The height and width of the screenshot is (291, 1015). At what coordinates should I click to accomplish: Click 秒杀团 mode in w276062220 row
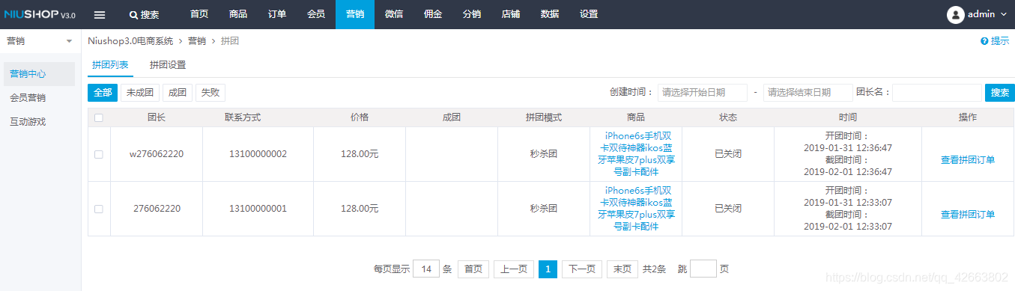point(544,154)
